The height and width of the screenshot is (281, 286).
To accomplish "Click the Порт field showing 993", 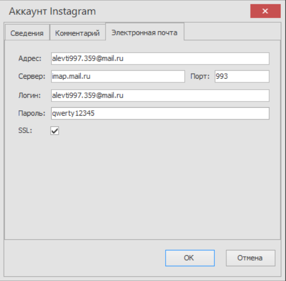I will tap(242, 76).
